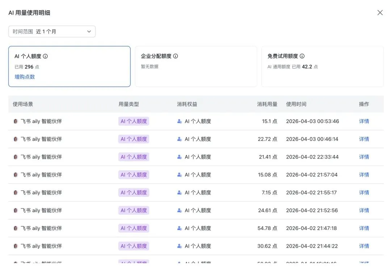Screen dimensions: 391x270
Task: View 详情 of 22:33:44 entry
Action: 364,157
